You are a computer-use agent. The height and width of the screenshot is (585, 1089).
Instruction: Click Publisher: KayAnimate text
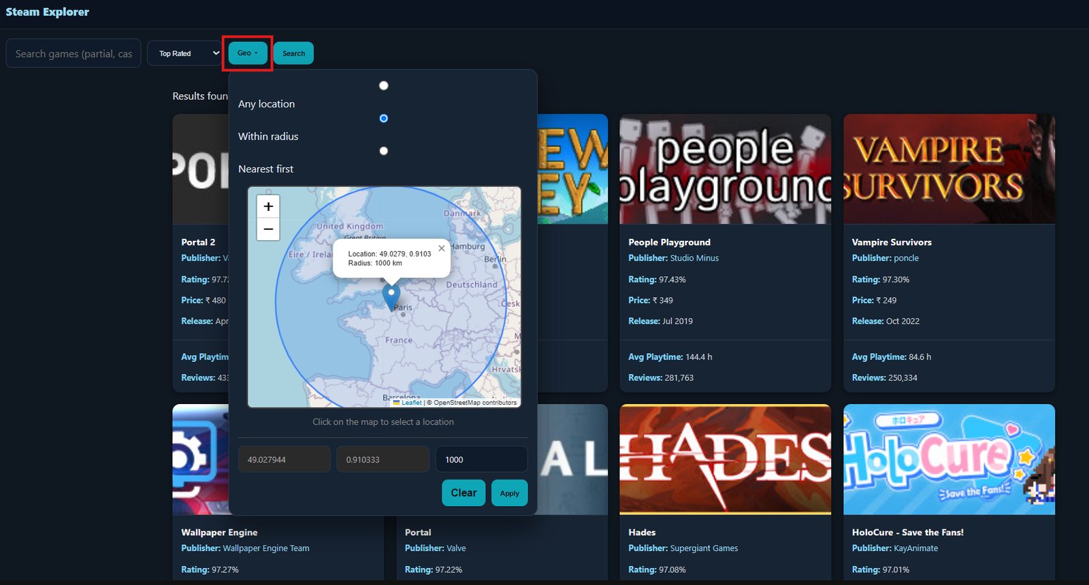click(894, 548)
